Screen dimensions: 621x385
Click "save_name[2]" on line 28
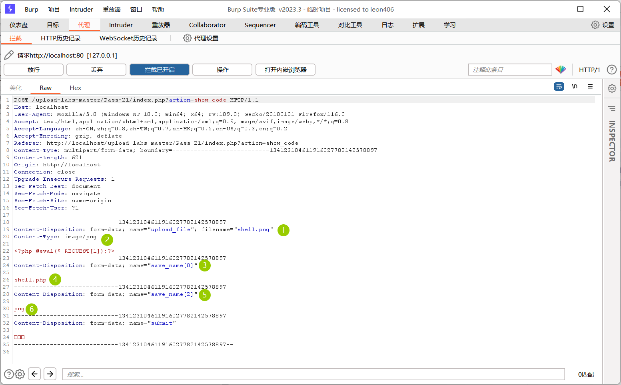[172, 294]
